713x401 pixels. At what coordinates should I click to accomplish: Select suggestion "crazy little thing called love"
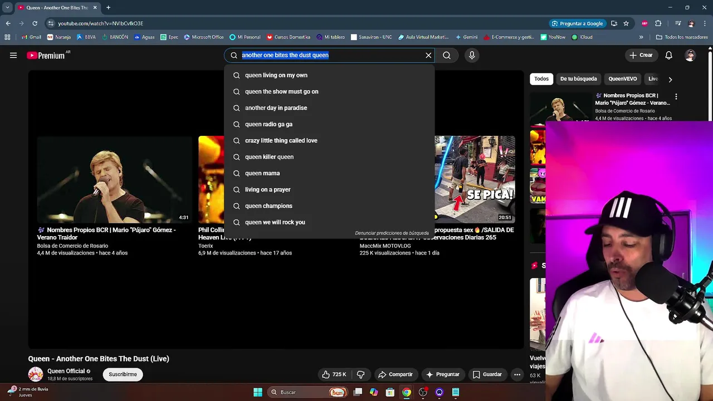[329, 140]
